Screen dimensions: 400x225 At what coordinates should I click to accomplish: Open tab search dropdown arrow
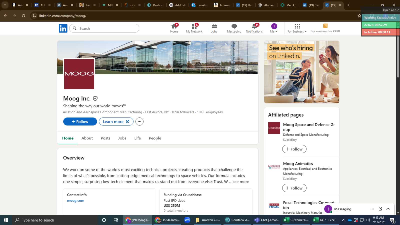(x=5, y=5)
